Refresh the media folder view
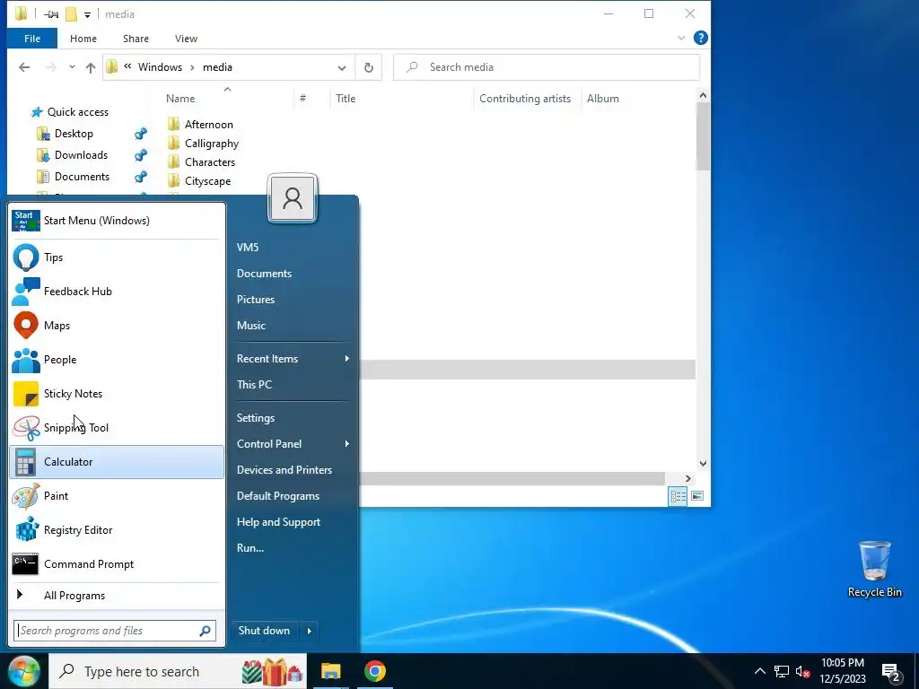The height and width of the screenshot is (689, 919). (x=369, y=67)
